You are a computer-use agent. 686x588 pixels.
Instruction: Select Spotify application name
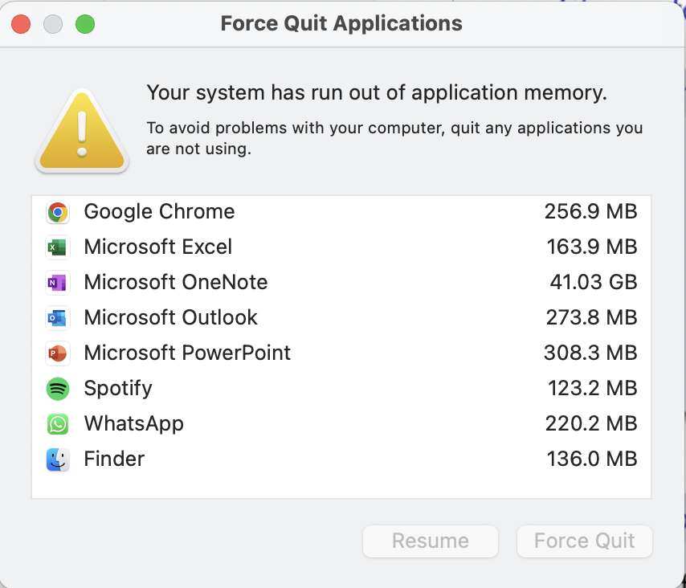click(x=118, y=389)
